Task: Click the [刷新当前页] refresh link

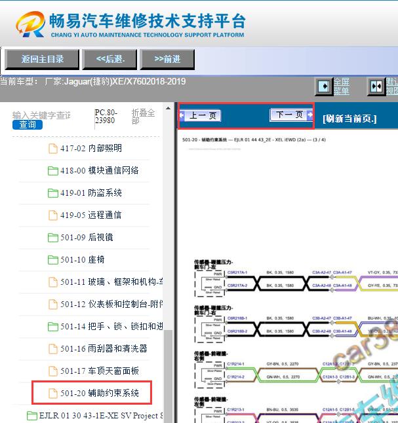Action: 349,119
